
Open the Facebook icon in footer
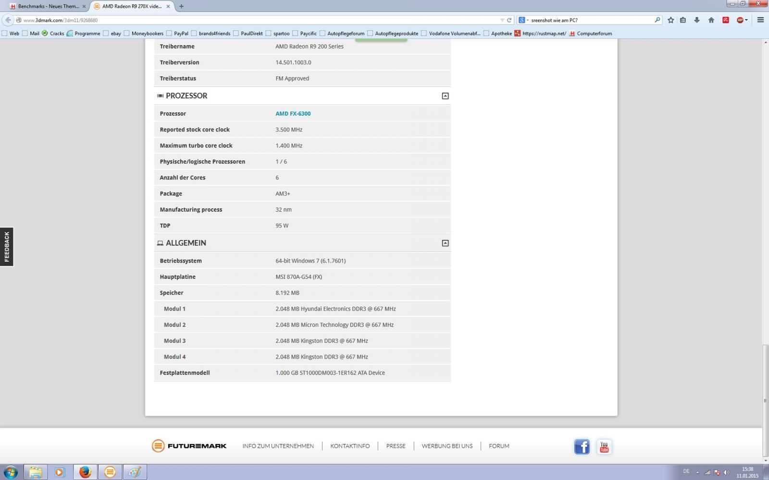click(x=582, y=447)
